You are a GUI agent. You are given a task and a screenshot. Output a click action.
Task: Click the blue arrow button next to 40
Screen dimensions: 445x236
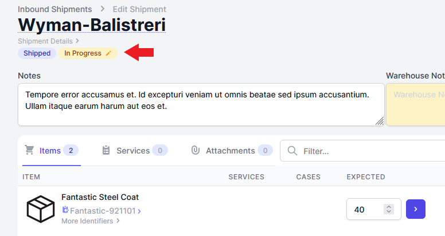pos(416,209)
